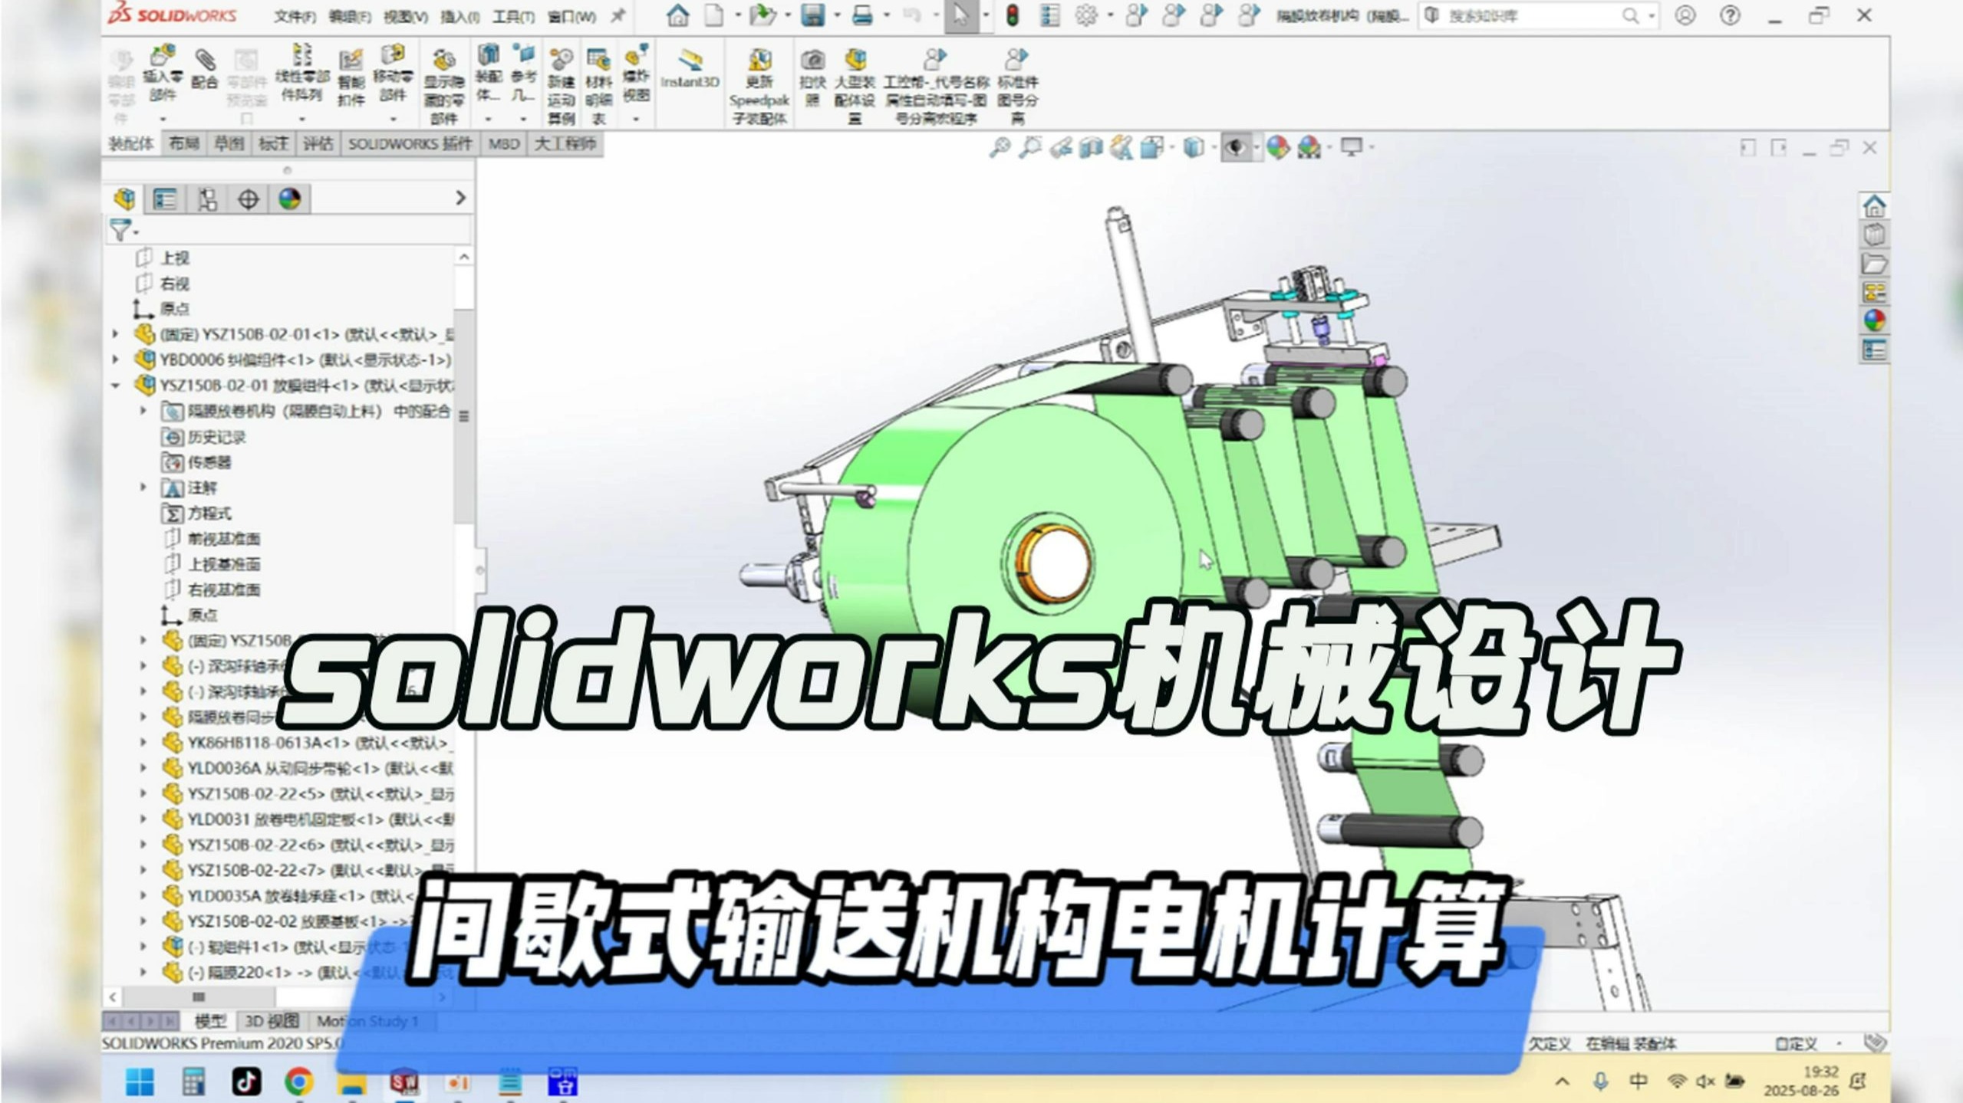Open the Windows Start button on the taskbar

click(x=140, y=1082)
